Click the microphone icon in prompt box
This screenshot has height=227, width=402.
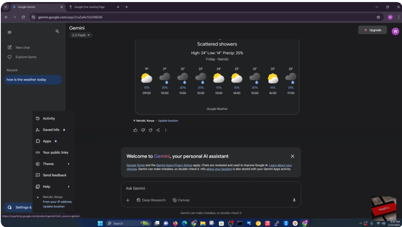294,200
